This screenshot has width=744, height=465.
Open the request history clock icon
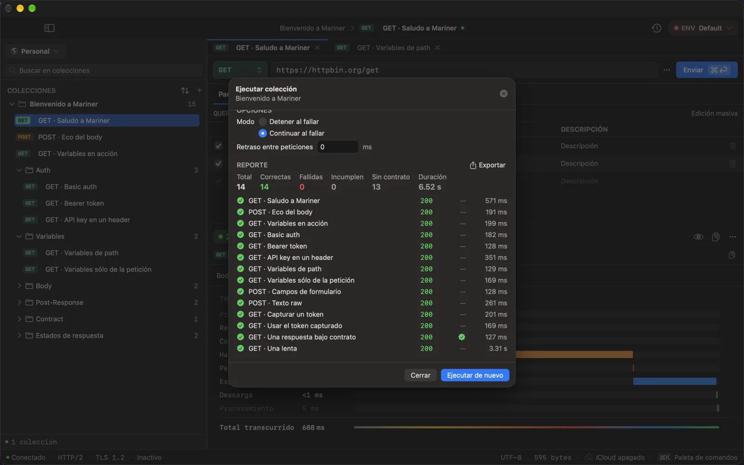pyautogui.click(x=656, y=28)
